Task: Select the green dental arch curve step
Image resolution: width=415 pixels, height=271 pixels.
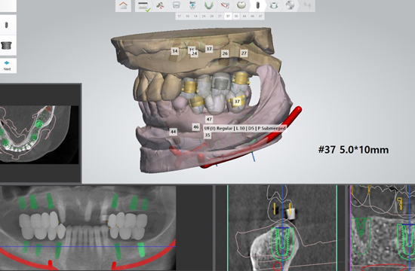Action: pos(209,5)
